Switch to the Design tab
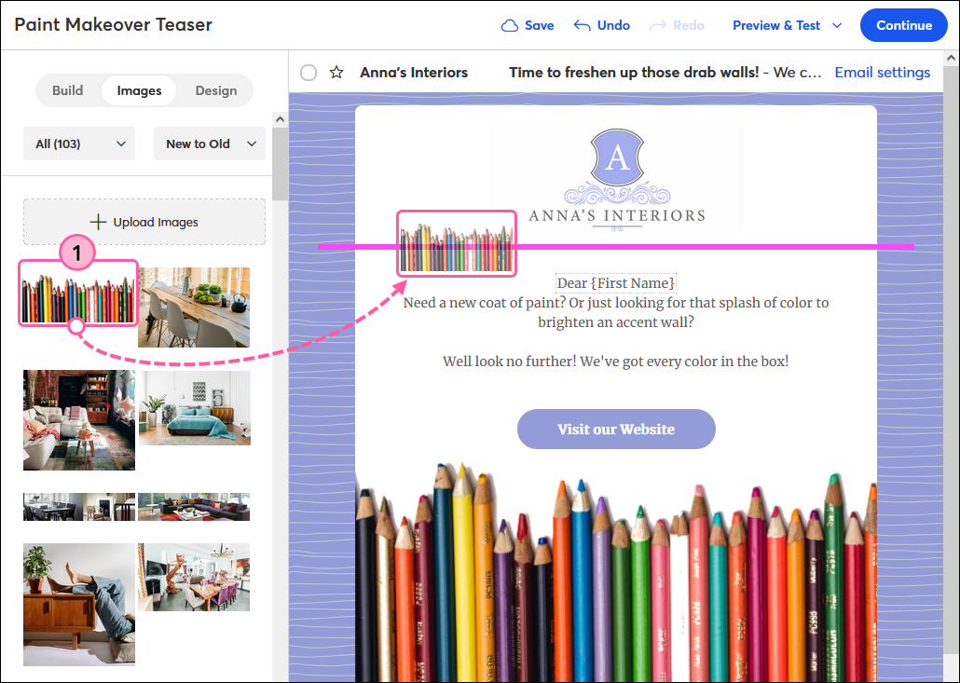Image resolution: width=960 pixels, height=683 pixels. pyautogui.click(x=216, y=90)
